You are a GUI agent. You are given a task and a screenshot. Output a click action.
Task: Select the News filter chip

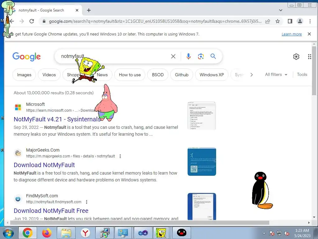pos(102,75)
